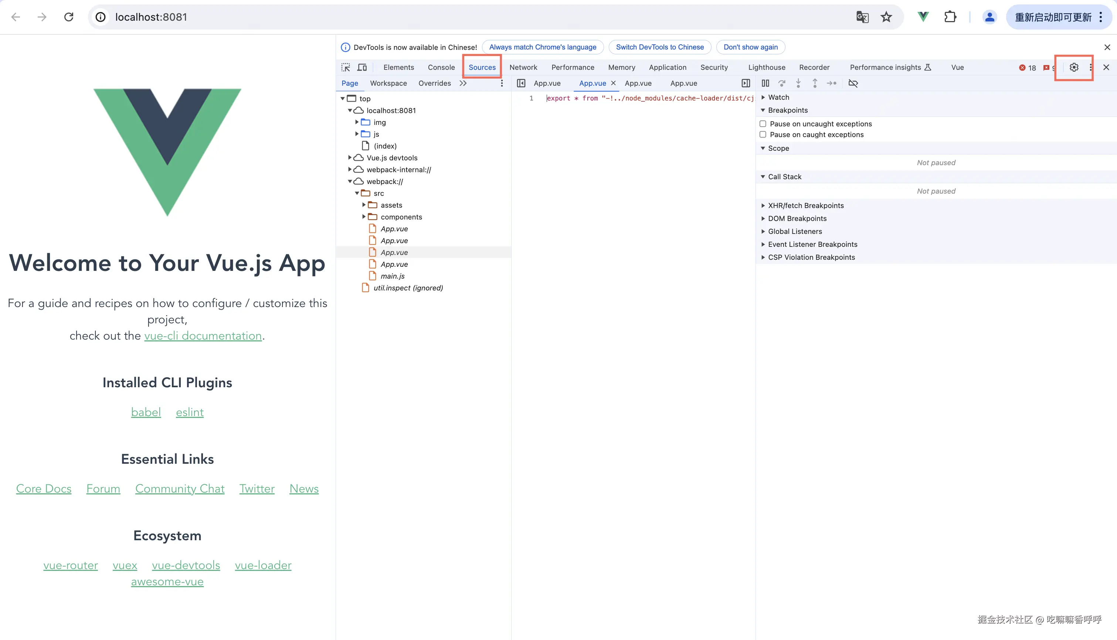
Task: Toggle the device toolbar icon
Action: 362,67
